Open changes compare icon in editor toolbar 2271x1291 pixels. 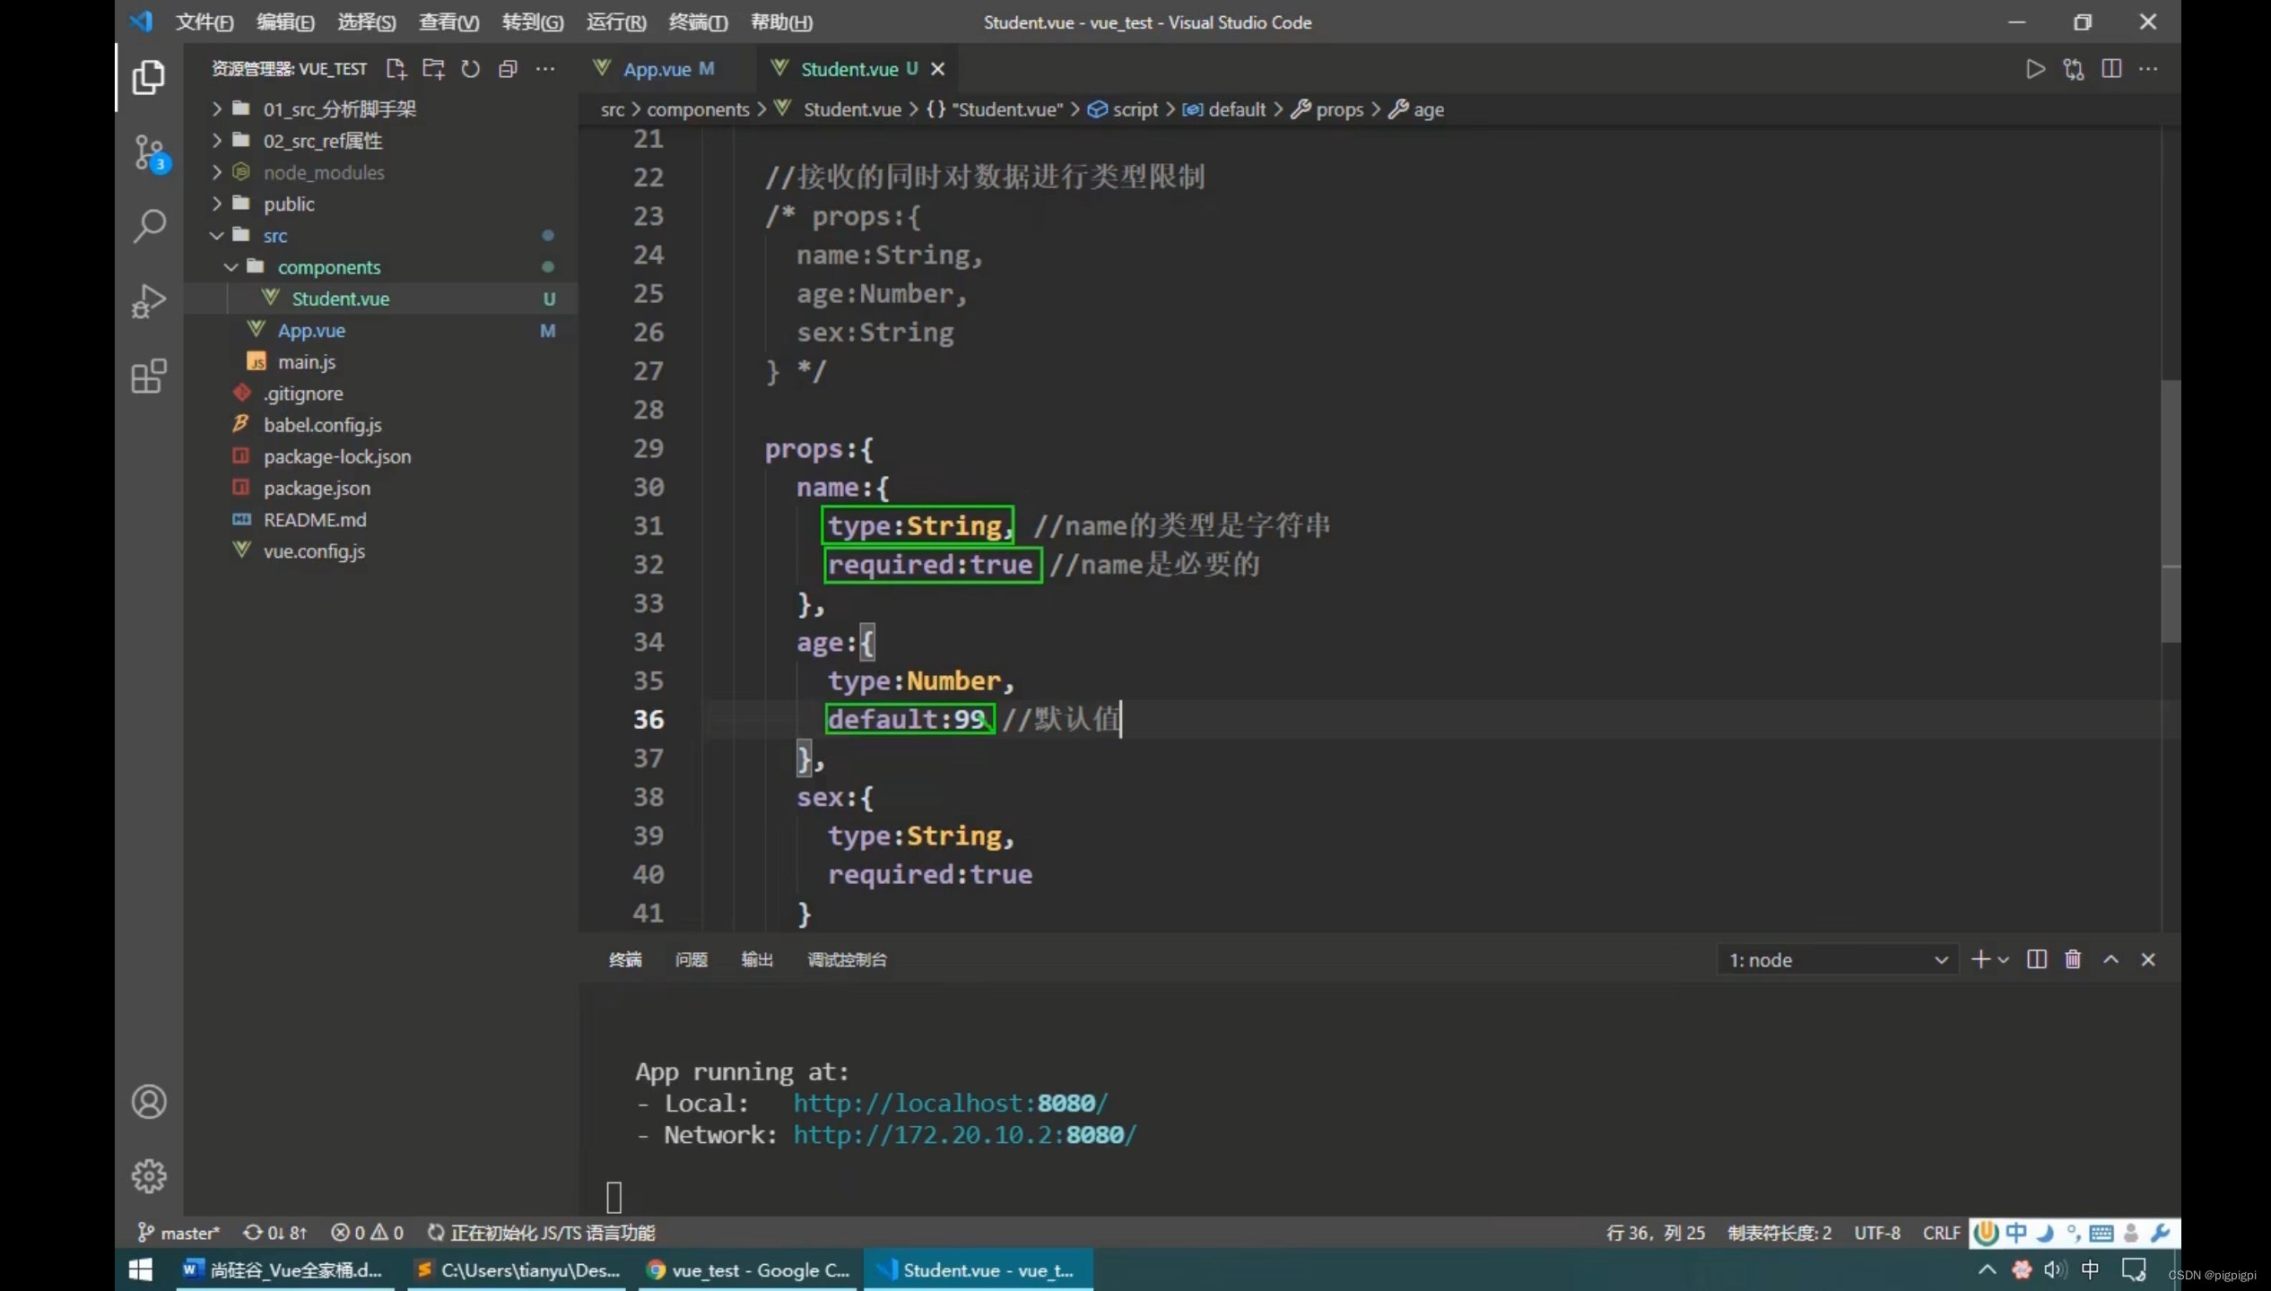[2074, 69]
